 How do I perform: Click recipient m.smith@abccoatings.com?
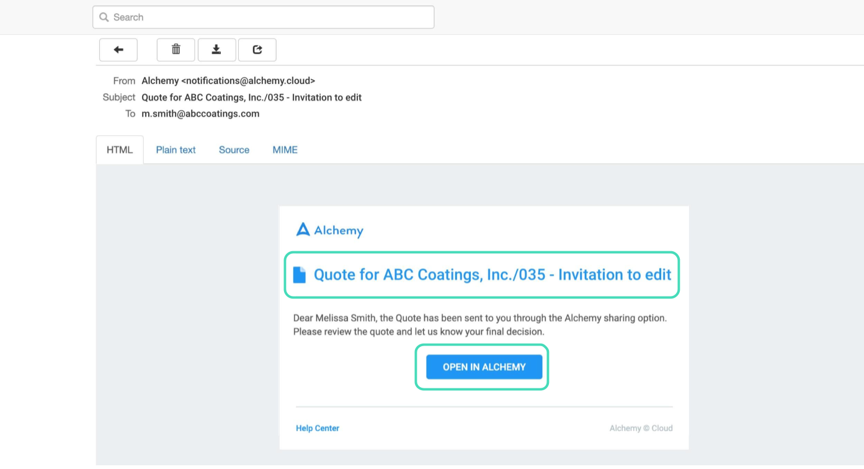pos(200,114)
